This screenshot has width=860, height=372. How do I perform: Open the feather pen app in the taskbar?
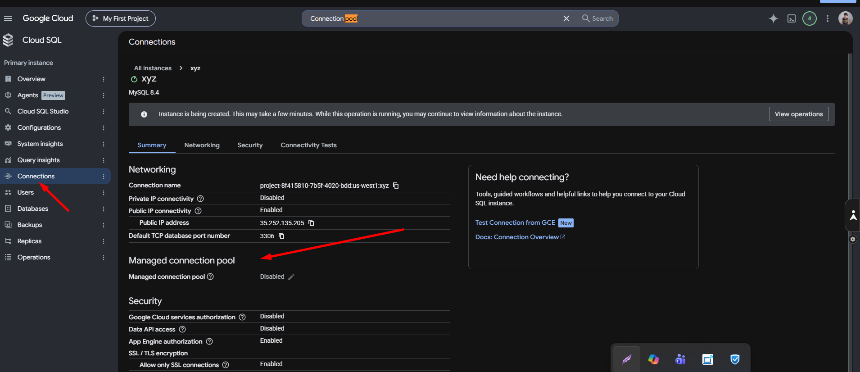[x=627, y=359]
